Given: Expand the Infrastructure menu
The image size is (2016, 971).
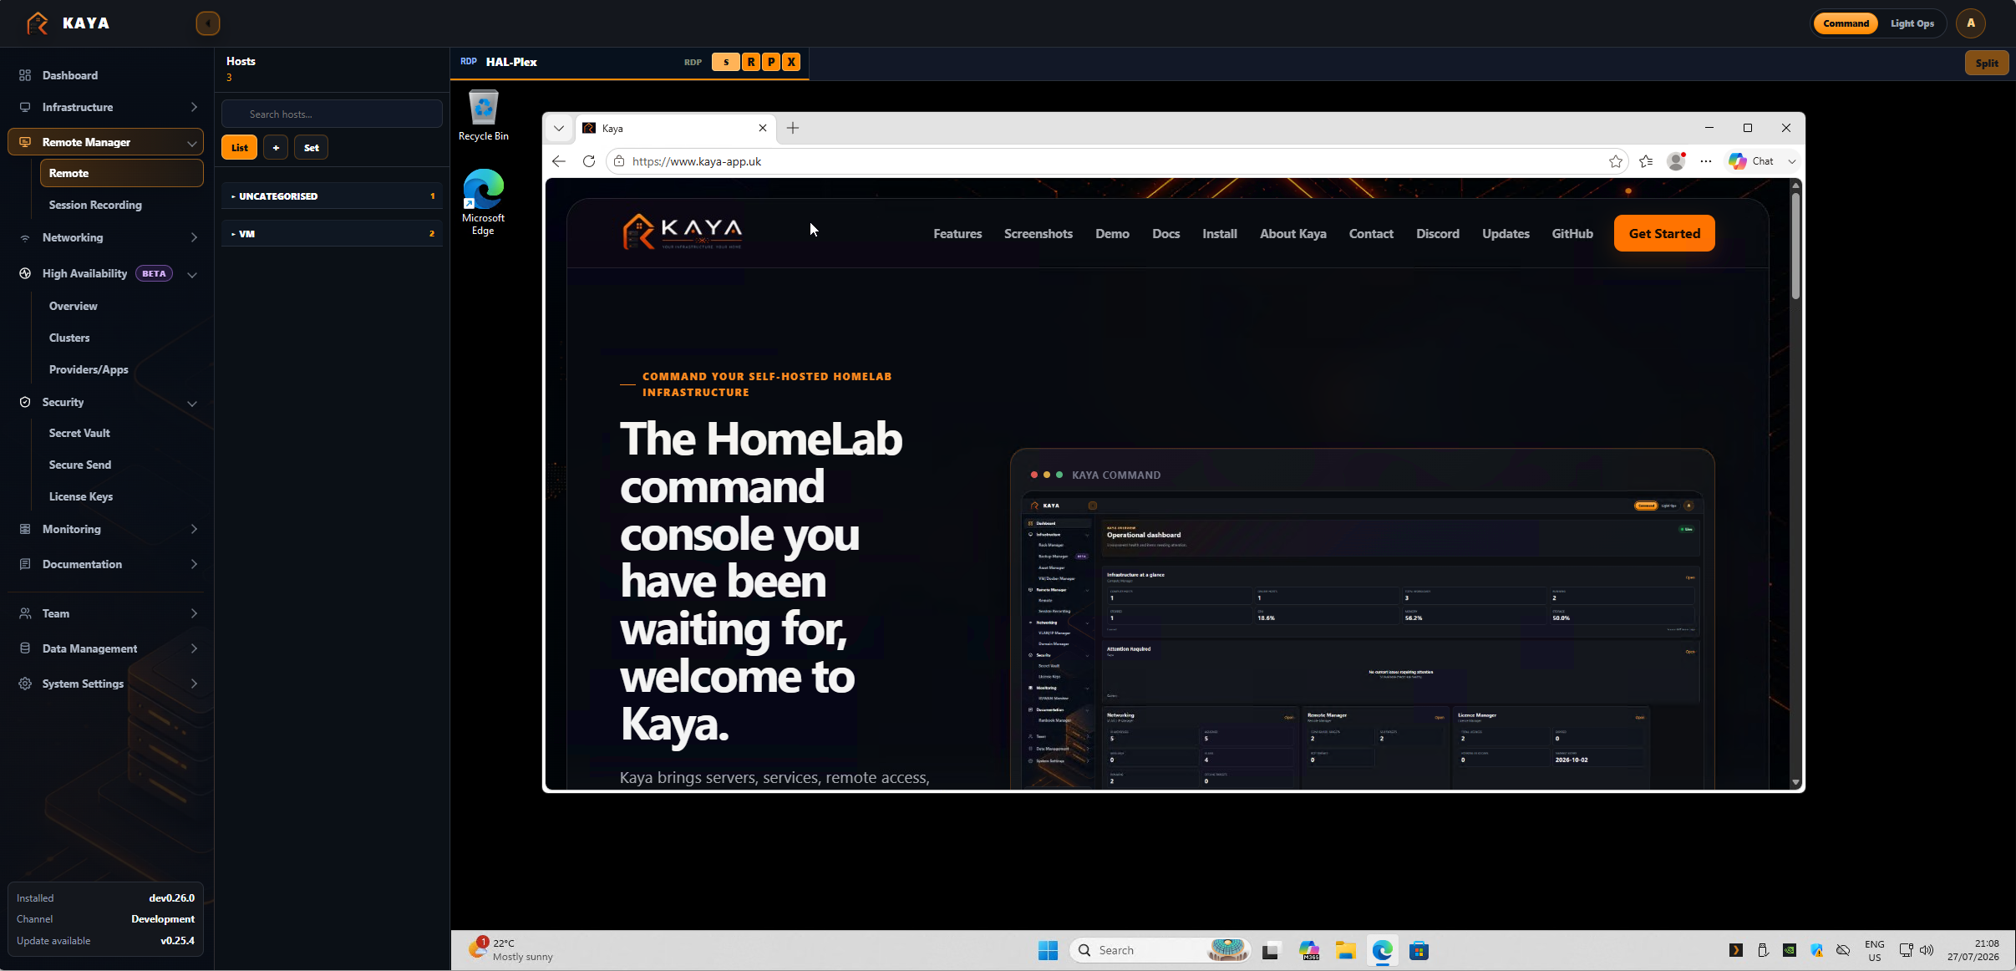Looking at the screenshot, I should [x=109, y=107].
